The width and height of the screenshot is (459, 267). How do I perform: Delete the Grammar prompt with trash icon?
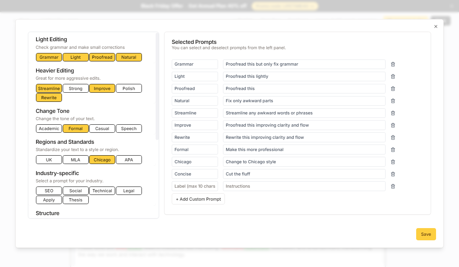coord(393,64)
